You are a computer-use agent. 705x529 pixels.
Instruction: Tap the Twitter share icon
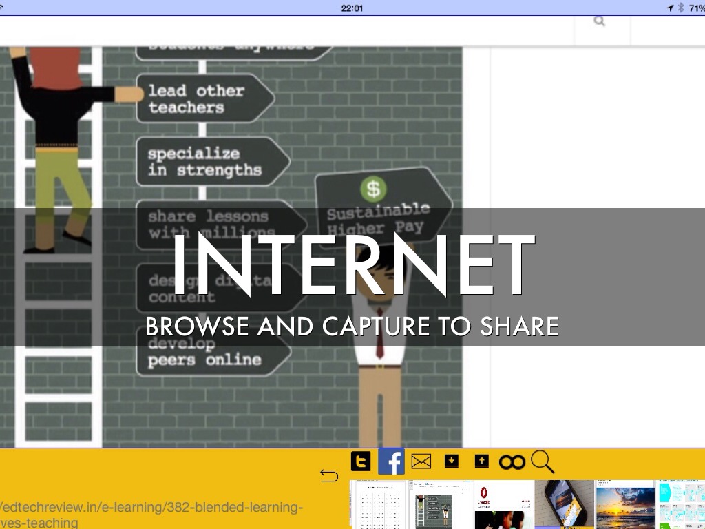pyautogui.click(x=361, y=461)
